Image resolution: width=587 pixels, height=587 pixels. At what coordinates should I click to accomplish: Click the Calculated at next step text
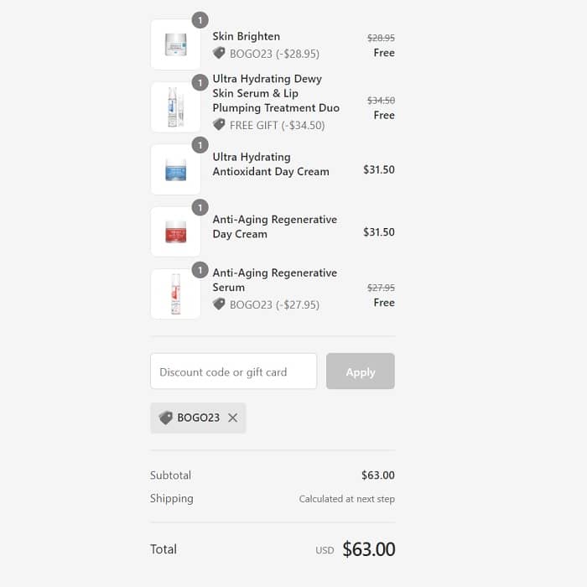pos(346,499)
